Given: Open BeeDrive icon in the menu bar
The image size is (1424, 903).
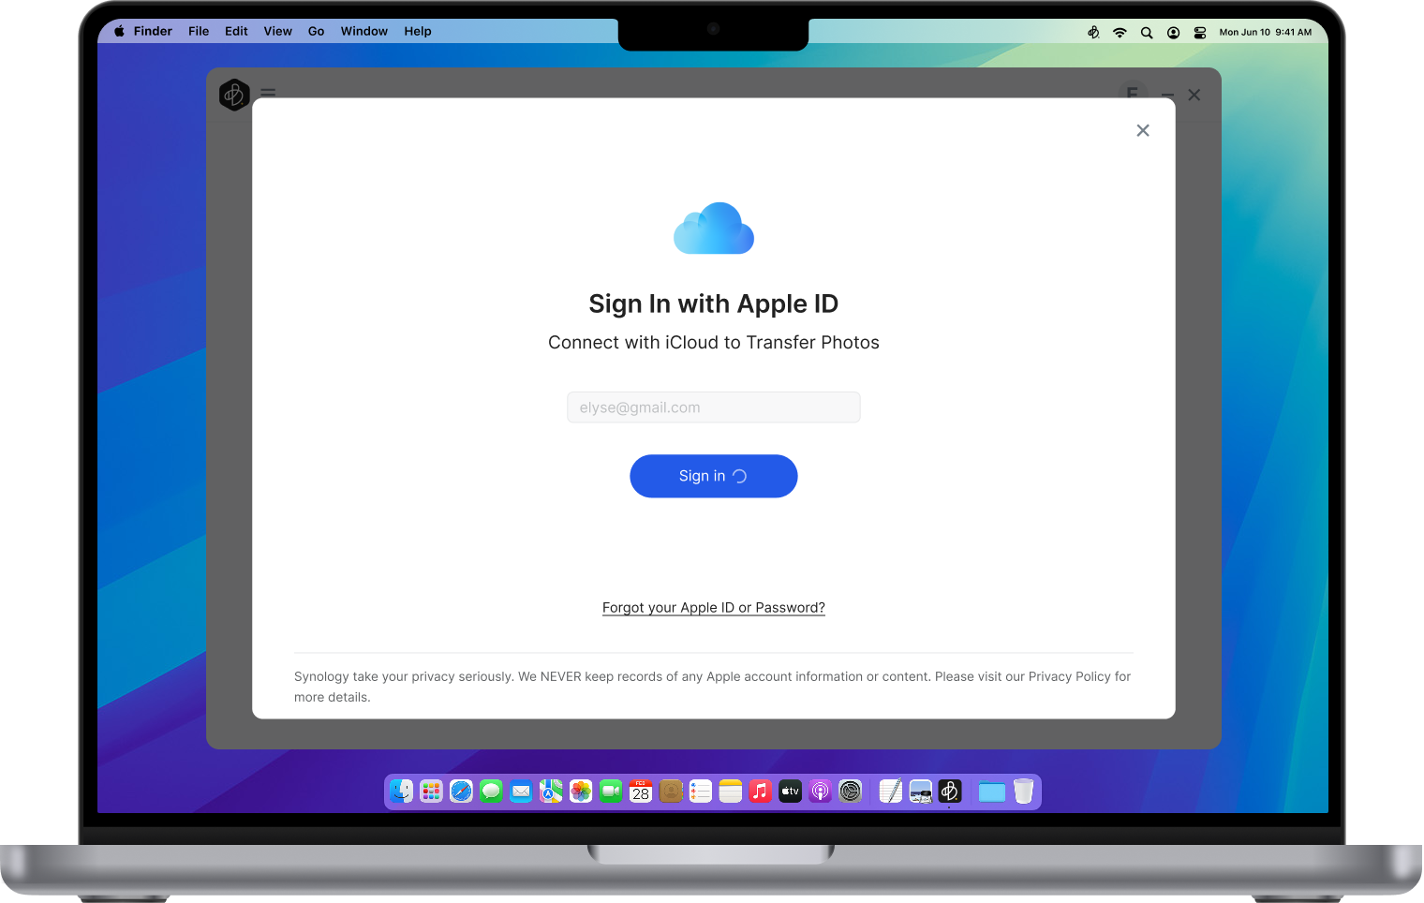Looking at the screenshot, I should pos(1092,32).
